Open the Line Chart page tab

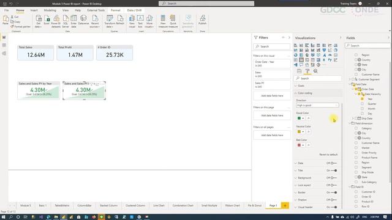point(159,205)
